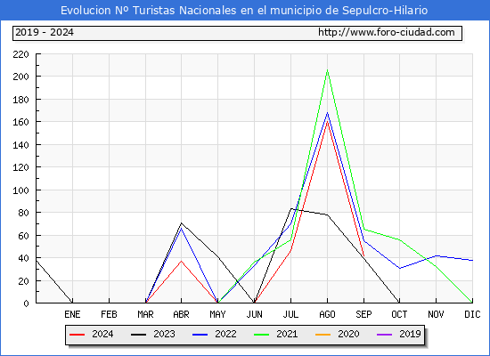Click the red 2024 point at ABR
Viewport: 490px width, 356px height.
click(181, 261)
